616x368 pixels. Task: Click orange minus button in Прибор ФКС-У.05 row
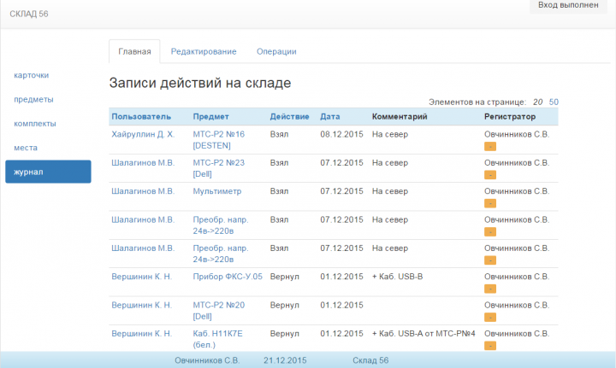tap(490, 289)
